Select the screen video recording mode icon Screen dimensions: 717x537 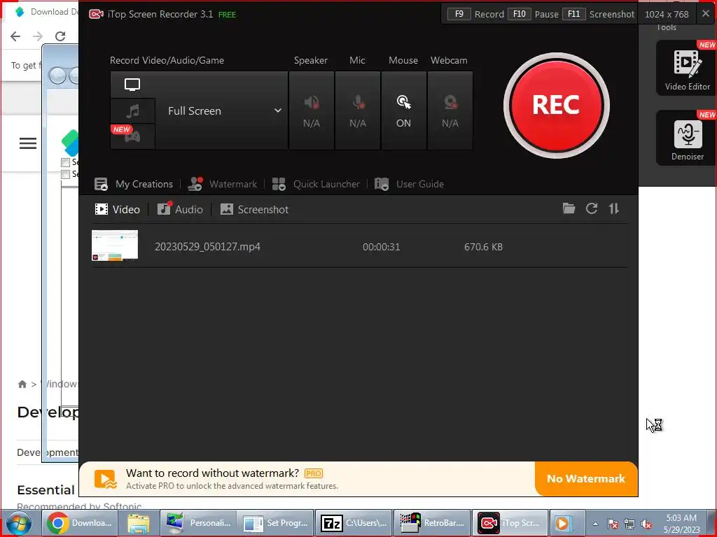pos(132,85)
